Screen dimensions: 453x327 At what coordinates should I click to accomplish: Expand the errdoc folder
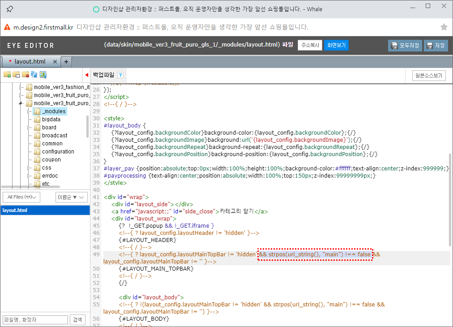[29, 176]
